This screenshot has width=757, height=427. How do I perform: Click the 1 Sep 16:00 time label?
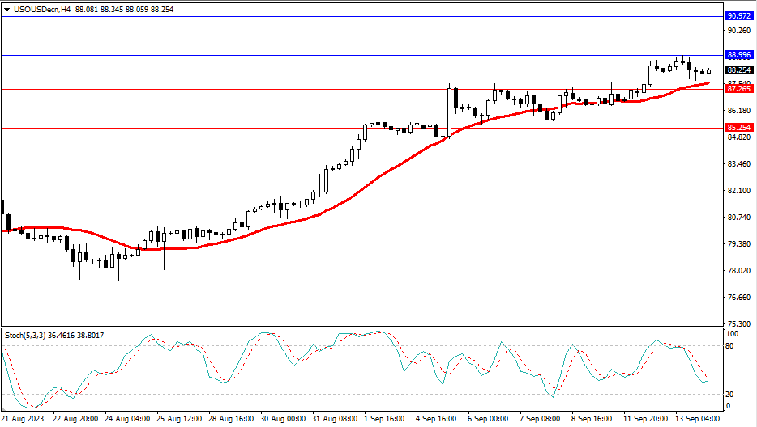click(x=385, y=419)
